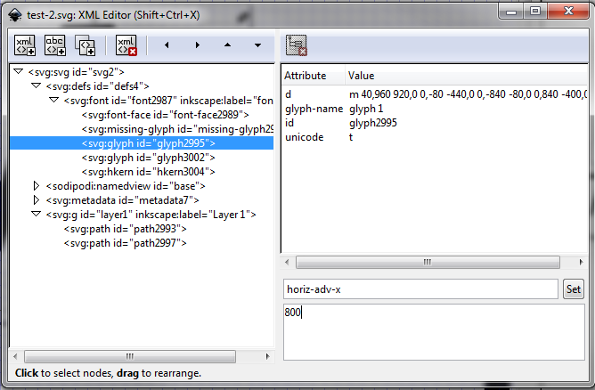595x390 pixels.
Task: Click the New text node icon
Action: click(x=55, y=45)
